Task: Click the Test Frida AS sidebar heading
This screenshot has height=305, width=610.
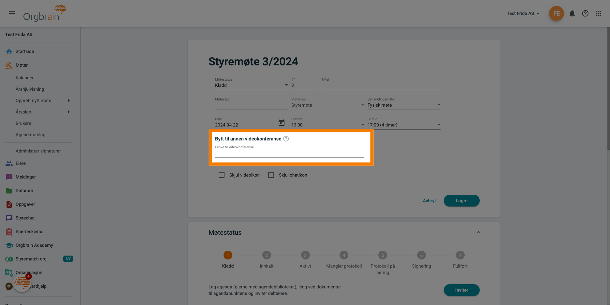Action: [19, 34]
